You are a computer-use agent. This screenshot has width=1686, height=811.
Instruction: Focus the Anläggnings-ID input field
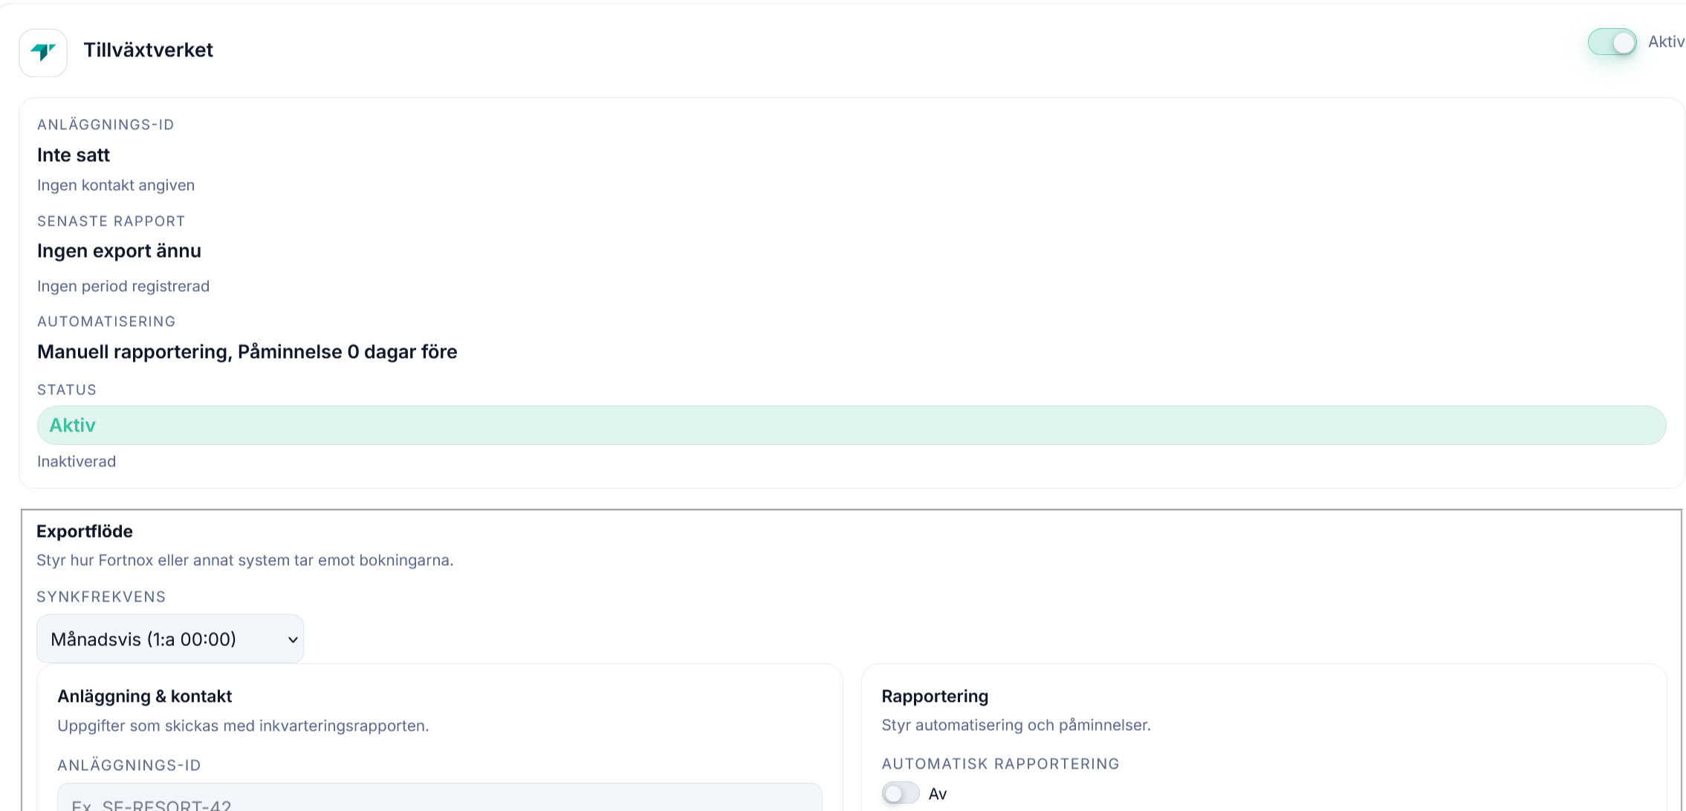[x=439, y=801]
